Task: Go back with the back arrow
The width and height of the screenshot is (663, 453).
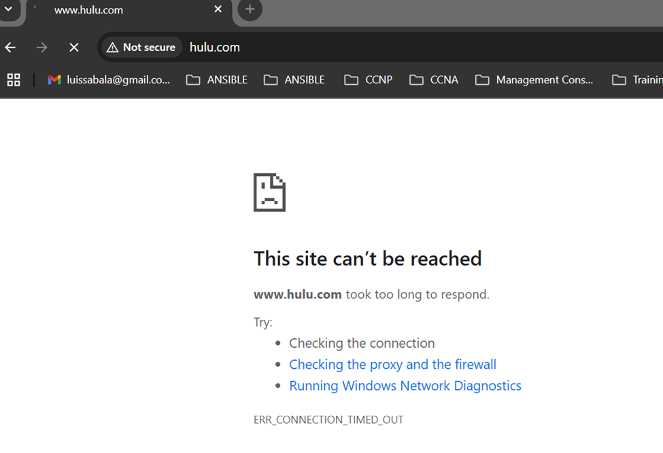Action: (x=11, y=48)
